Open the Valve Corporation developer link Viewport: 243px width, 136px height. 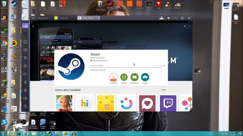point(98,58)
